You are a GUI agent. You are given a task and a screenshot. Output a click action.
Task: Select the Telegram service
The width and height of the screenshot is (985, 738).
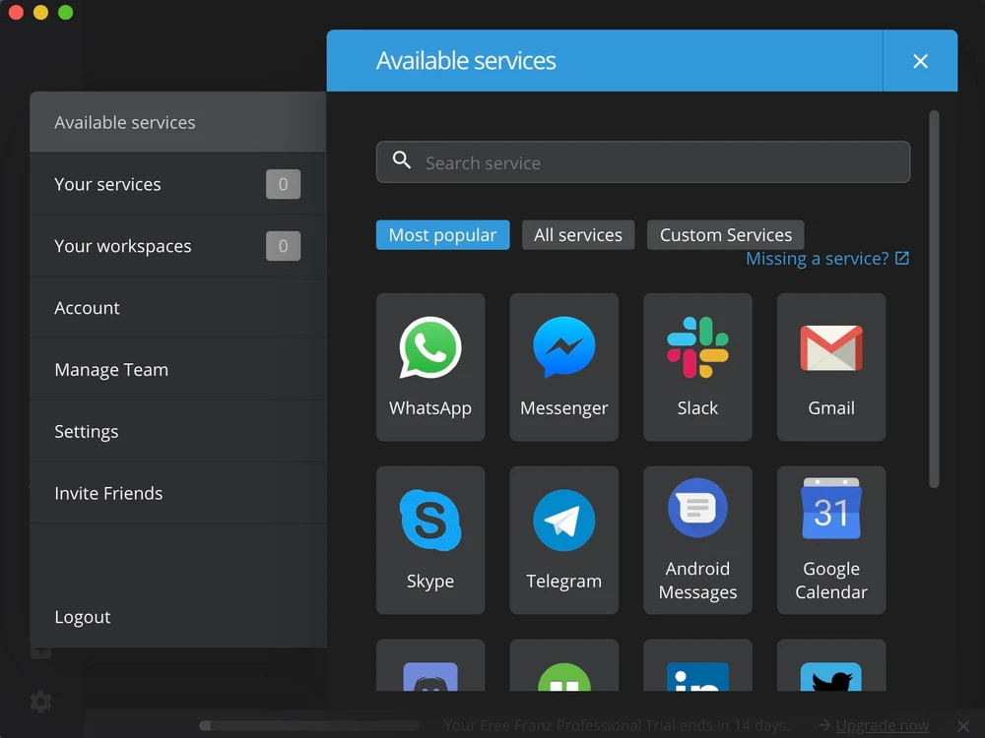point(563,539)
